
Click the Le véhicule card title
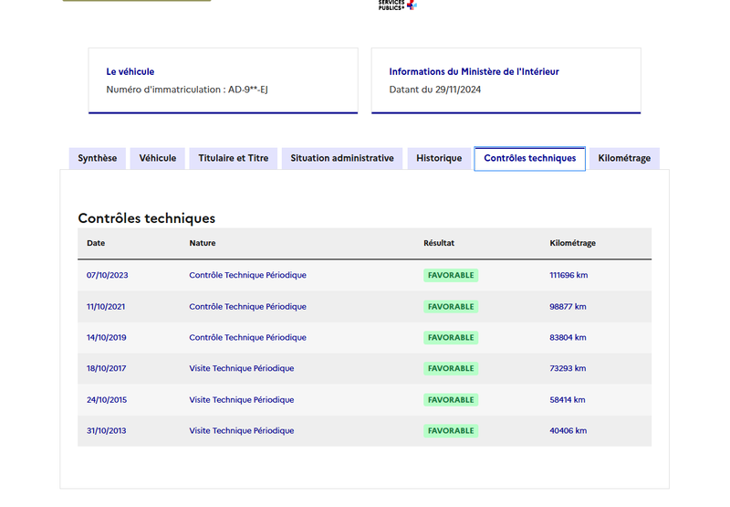(130, 72)
